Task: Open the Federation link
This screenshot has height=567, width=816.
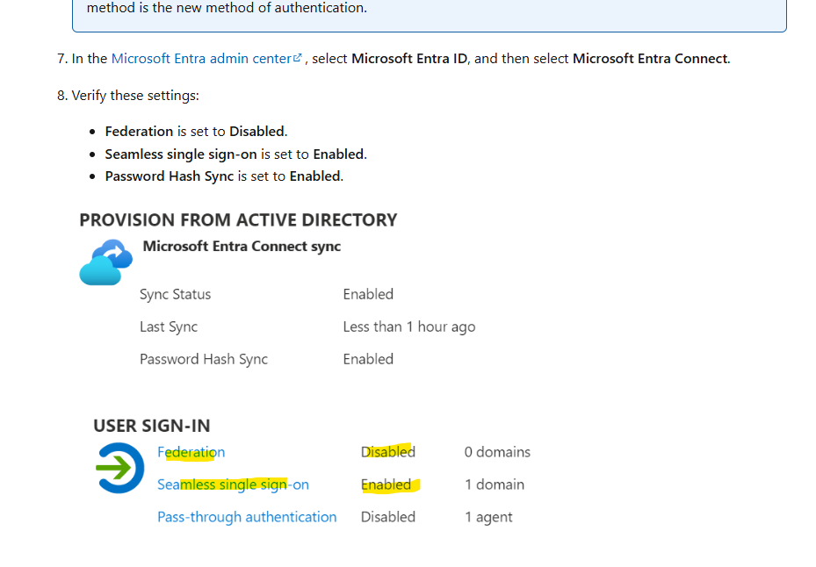Action: tap(191, 452)
